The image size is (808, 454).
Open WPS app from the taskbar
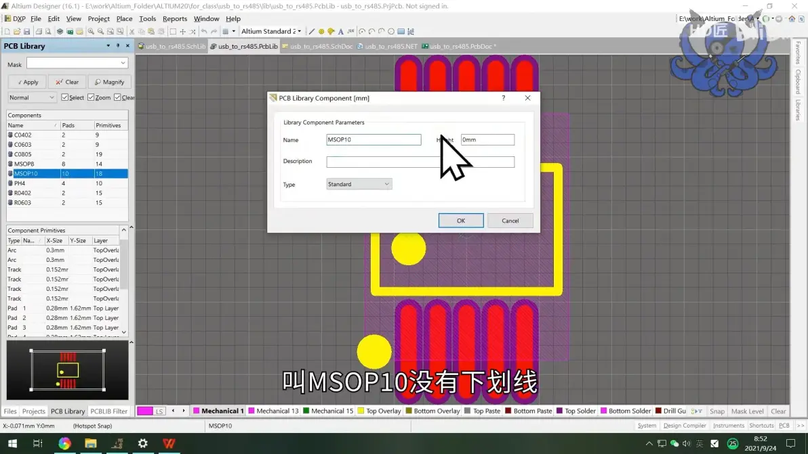169,443
